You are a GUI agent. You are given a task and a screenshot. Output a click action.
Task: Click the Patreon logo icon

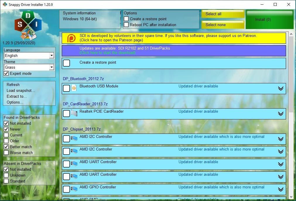tap(71, 38)
